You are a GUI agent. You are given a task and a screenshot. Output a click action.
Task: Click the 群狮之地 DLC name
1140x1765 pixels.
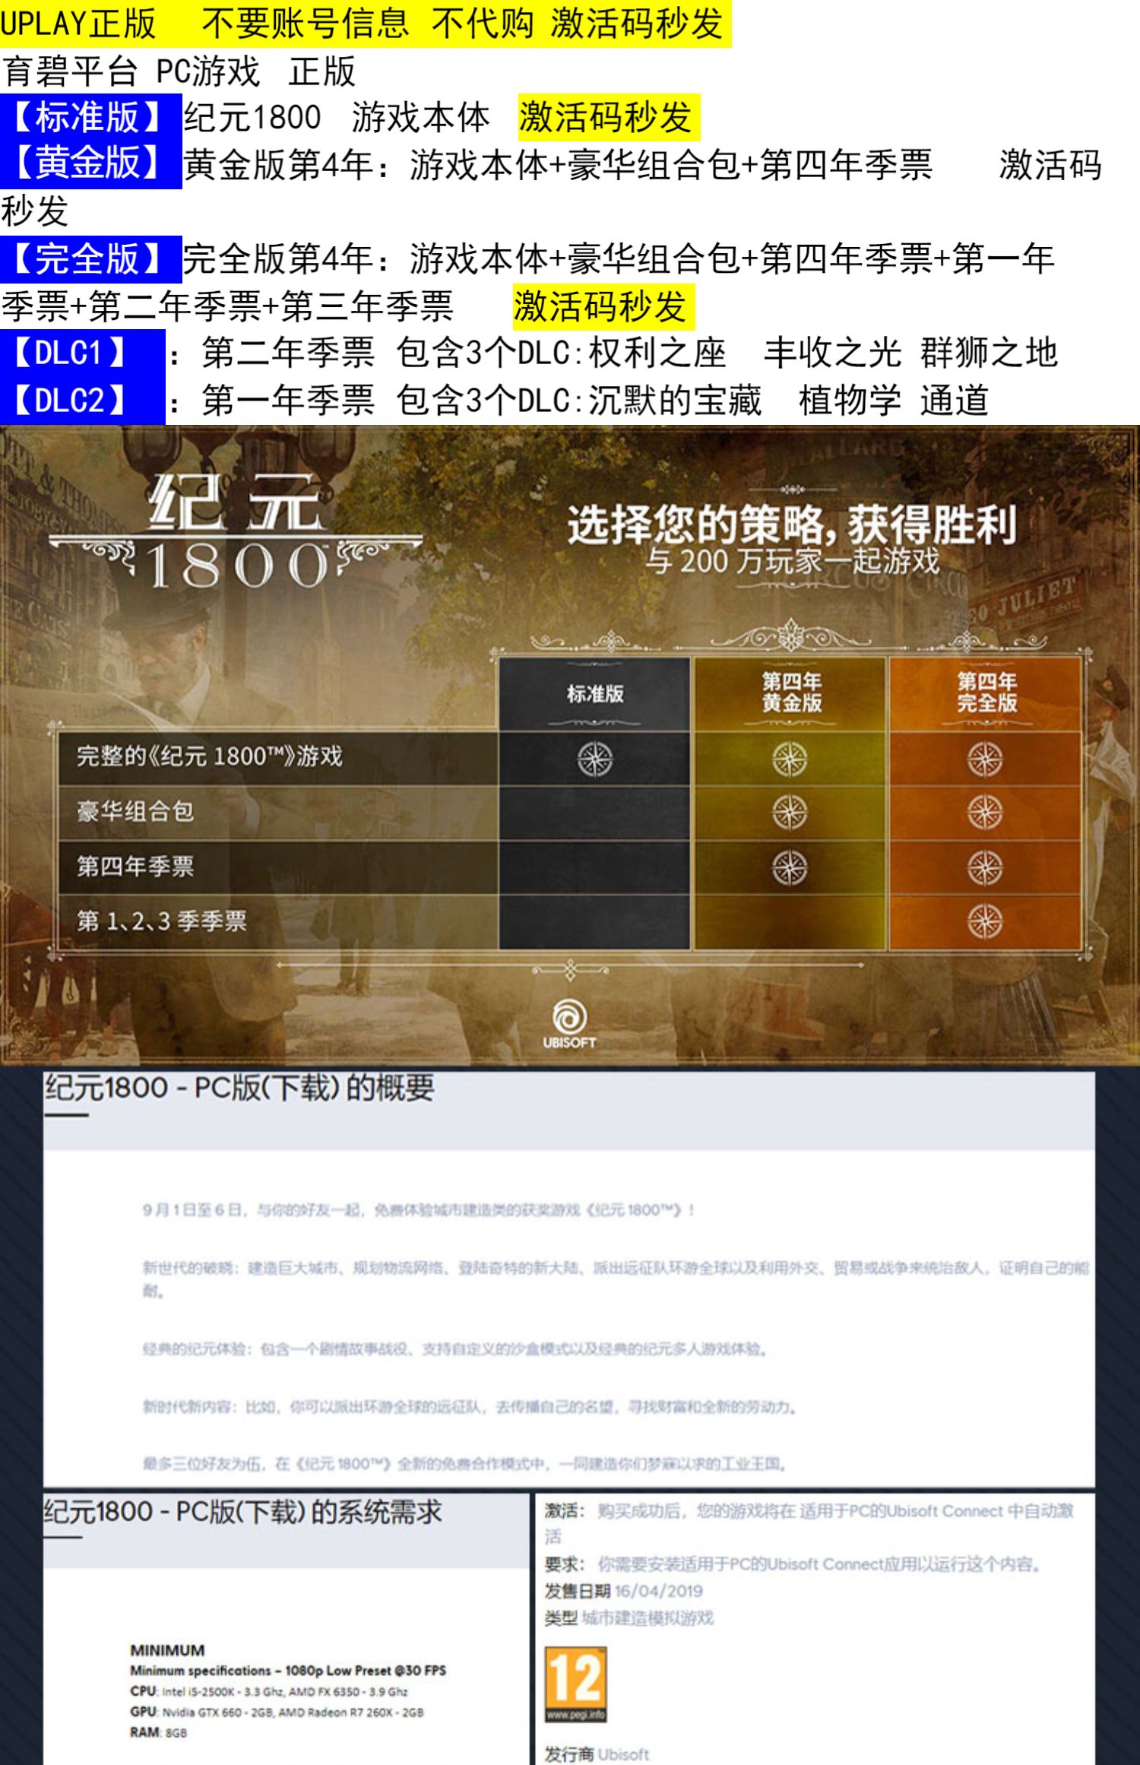pyautogui.click(x=989, y=354)
